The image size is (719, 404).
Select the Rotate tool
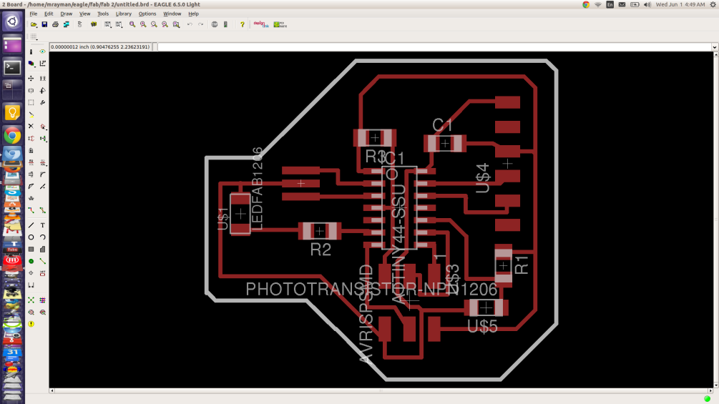click(x=43, y=91)
